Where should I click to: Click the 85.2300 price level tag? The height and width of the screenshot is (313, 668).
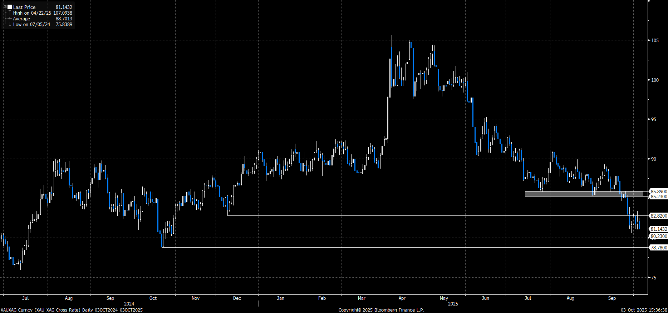pyautogui.click(x=658, y=197)
